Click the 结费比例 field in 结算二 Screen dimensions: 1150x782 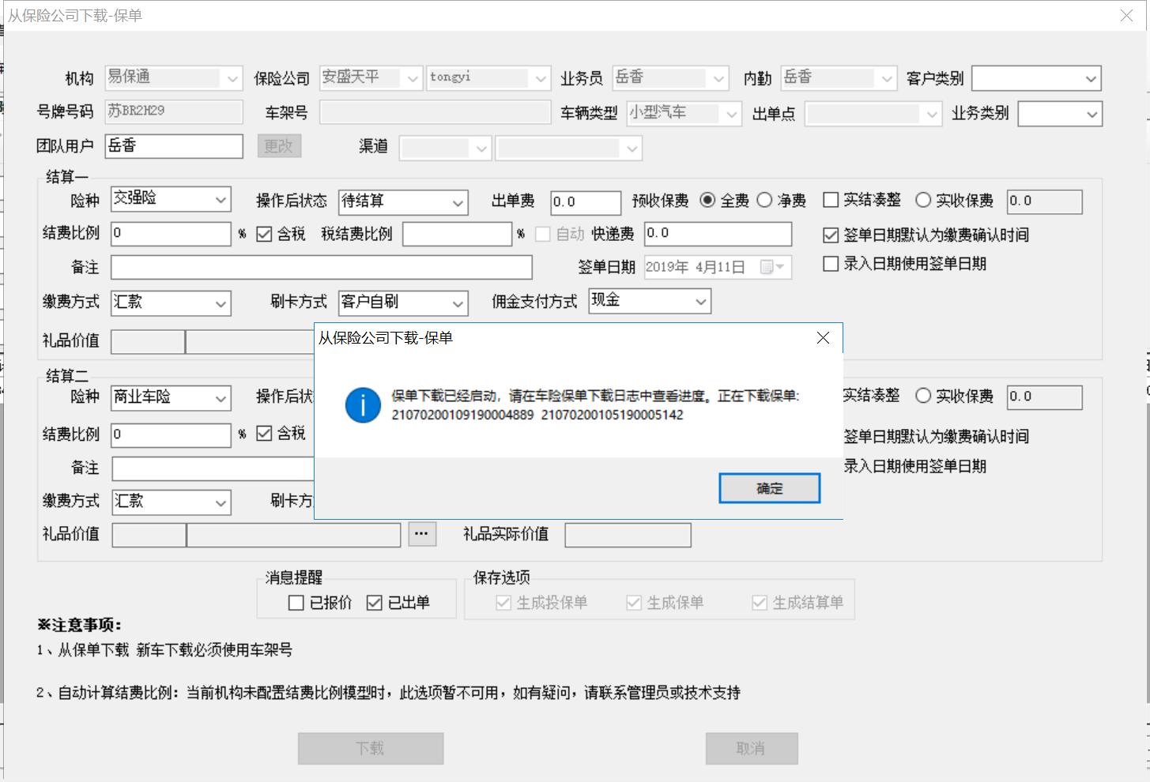171,434
